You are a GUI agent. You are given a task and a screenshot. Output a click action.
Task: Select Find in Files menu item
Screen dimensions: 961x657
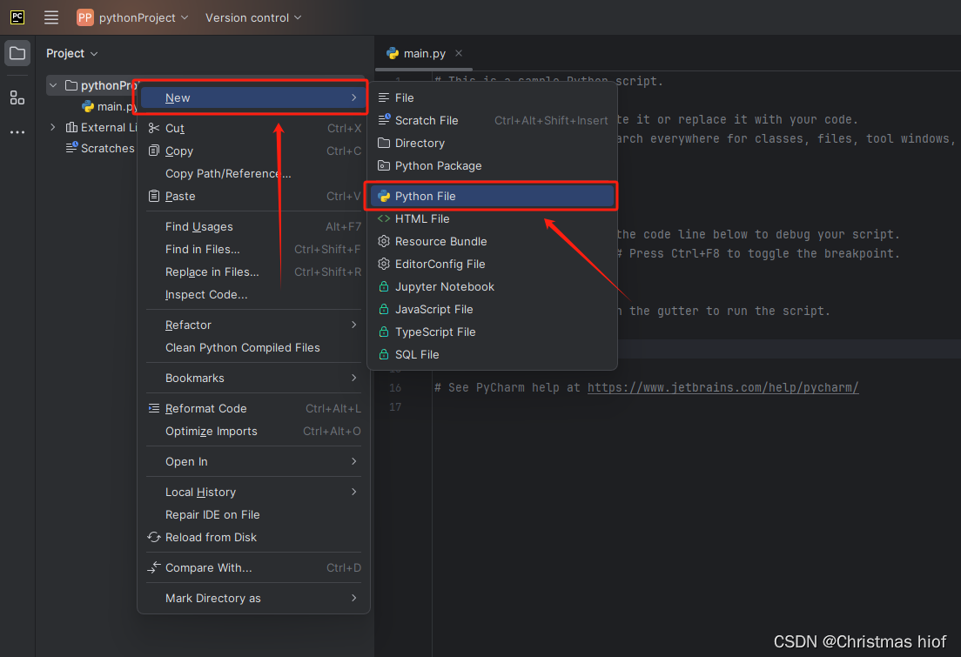click(x=253, y=250)
